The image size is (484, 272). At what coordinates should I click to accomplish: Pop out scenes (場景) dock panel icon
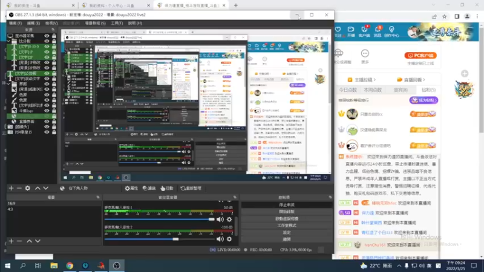(98, 197)
